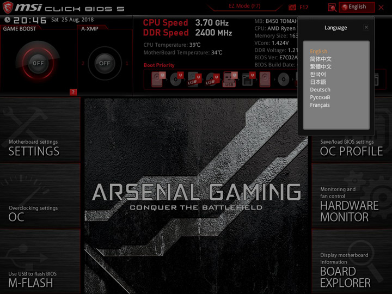
Task: Open the red question mark help icon
Action: [73, 92]
